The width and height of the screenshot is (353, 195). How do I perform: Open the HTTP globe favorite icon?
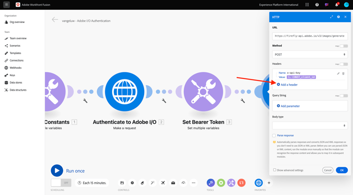(x=259, y=183)
